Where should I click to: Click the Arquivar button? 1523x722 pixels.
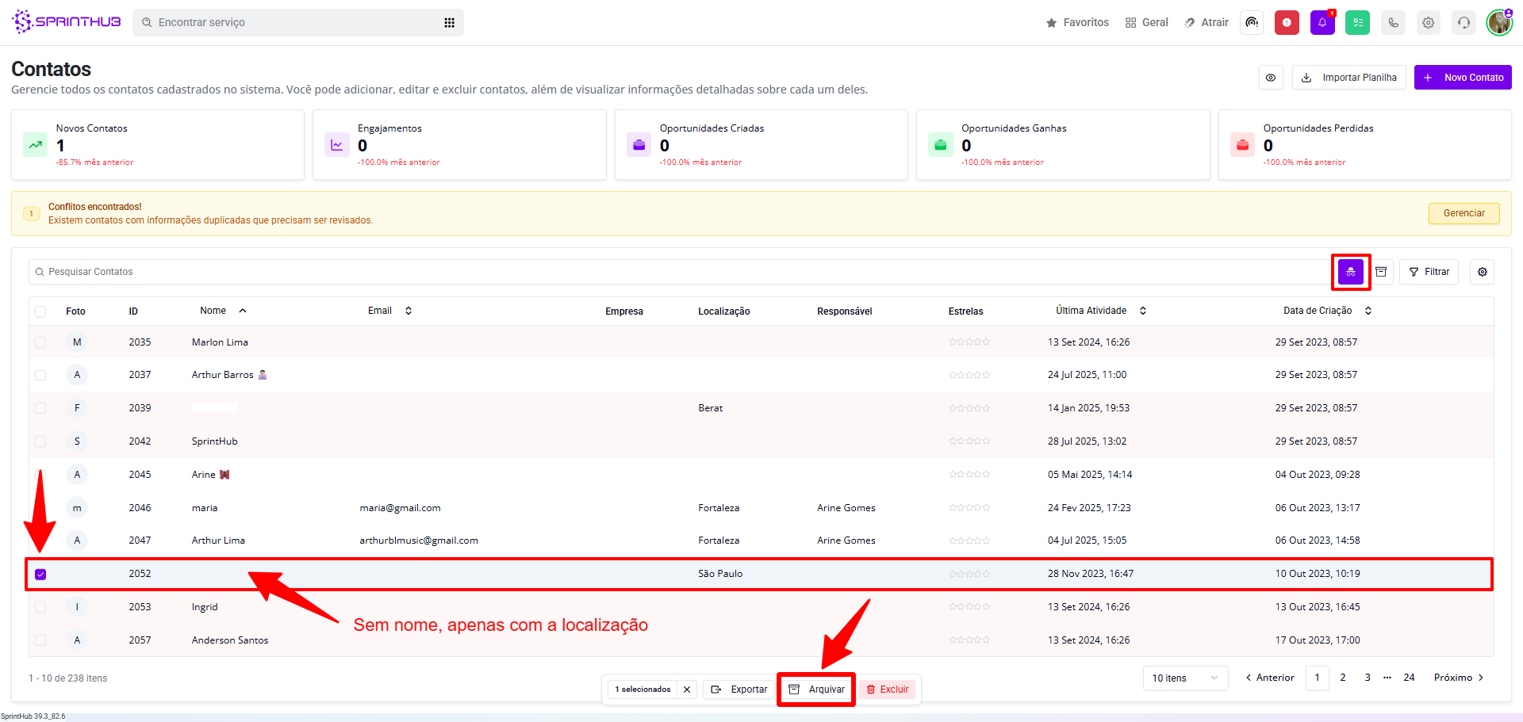coord(816,690)
